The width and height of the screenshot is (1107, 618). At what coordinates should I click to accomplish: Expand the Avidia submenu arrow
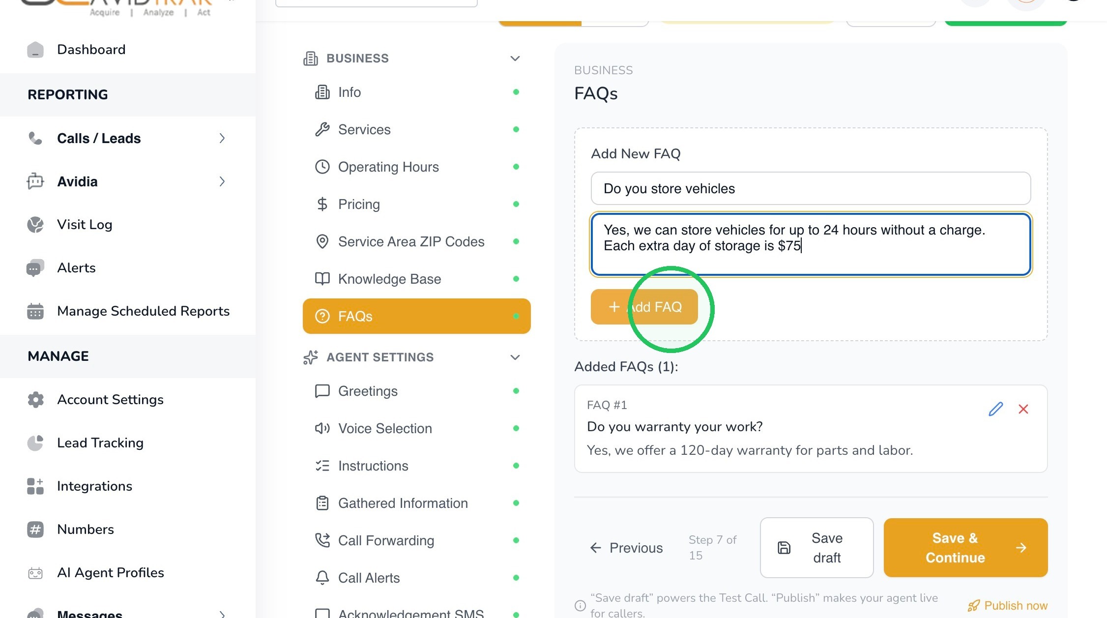click(x=222, y=181)
